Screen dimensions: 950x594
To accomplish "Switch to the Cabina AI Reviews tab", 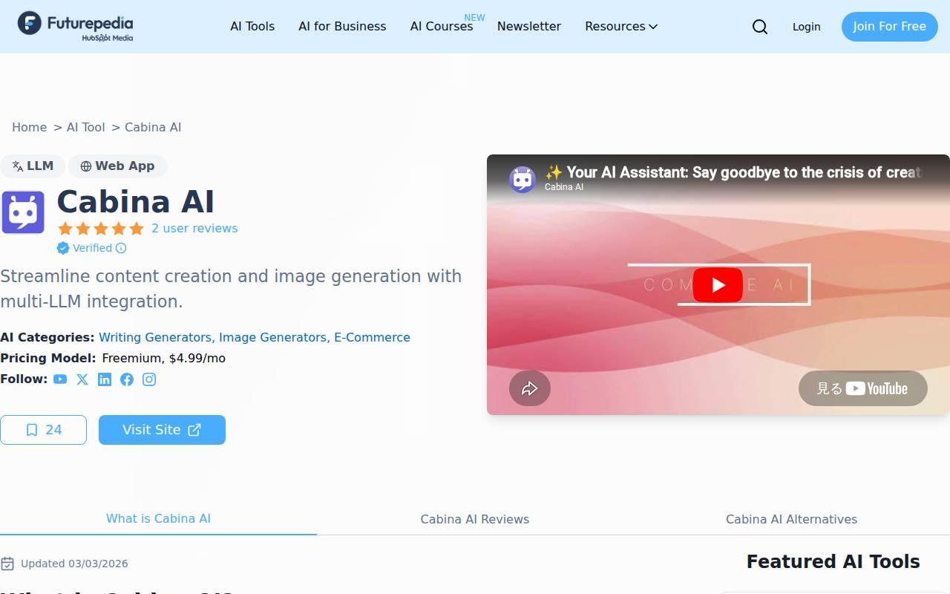I will click(475, 519).
